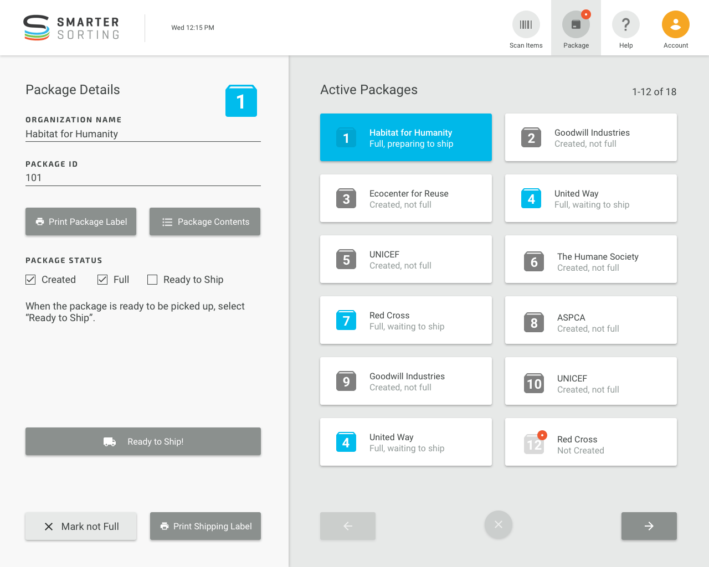Screen dimensions: 709x567
Task: Click number 5 icon on UNICEF card
Action: click(346, 259)
